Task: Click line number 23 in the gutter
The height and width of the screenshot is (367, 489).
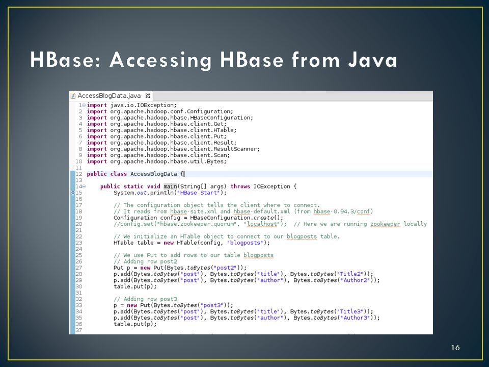Action: pyautogui.click(x=78, y=243)
